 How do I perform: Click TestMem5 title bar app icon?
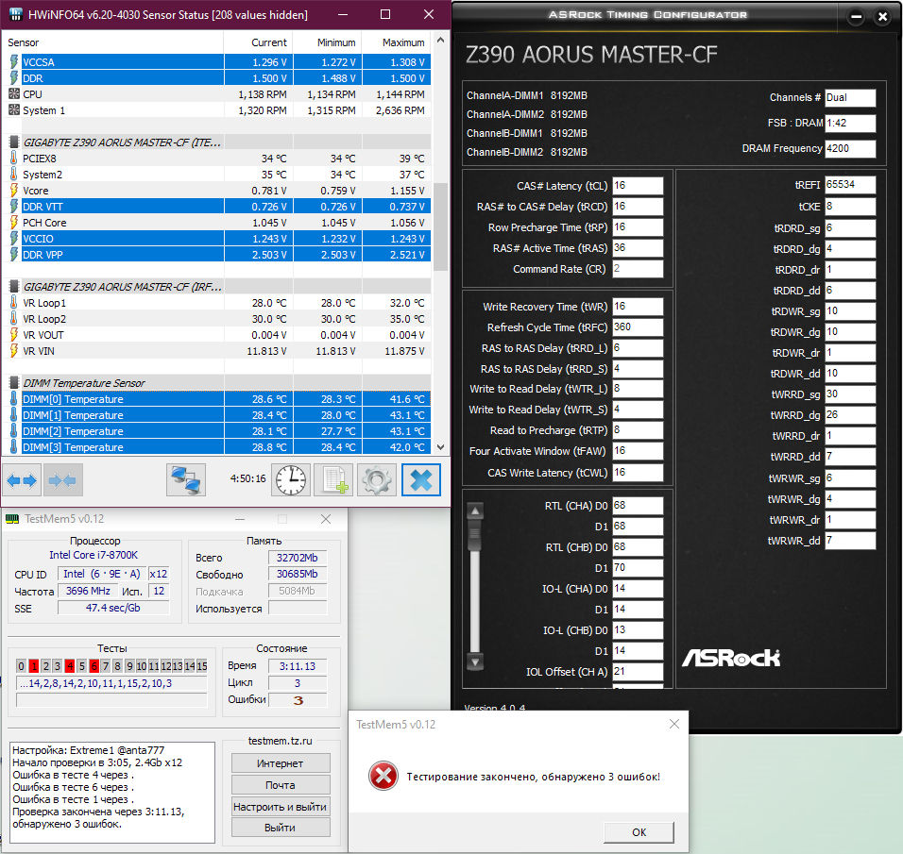click(x=12, y=519)
